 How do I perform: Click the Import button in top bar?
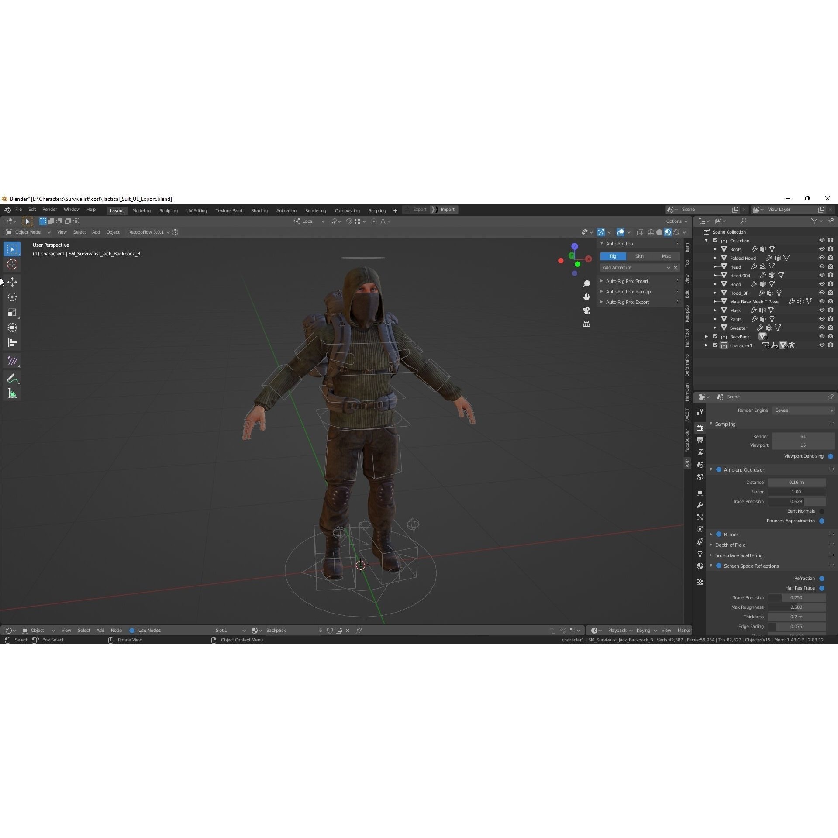(x=444, y=210)
